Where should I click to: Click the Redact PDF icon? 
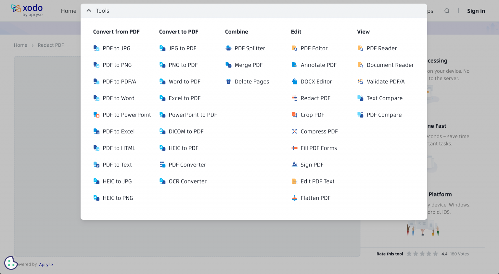click(294, 98)
